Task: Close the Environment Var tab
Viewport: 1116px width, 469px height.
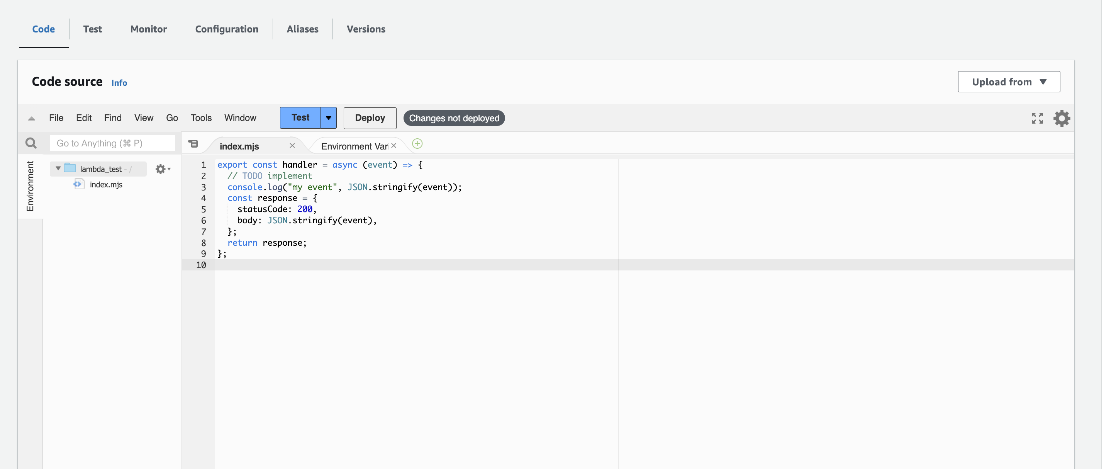Action: pyautogui.click(x=394, y=146)
